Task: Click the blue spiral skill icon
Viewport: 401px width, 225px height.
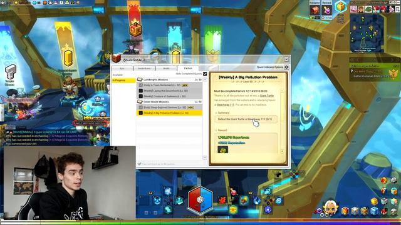Action: tap(279, 200)
